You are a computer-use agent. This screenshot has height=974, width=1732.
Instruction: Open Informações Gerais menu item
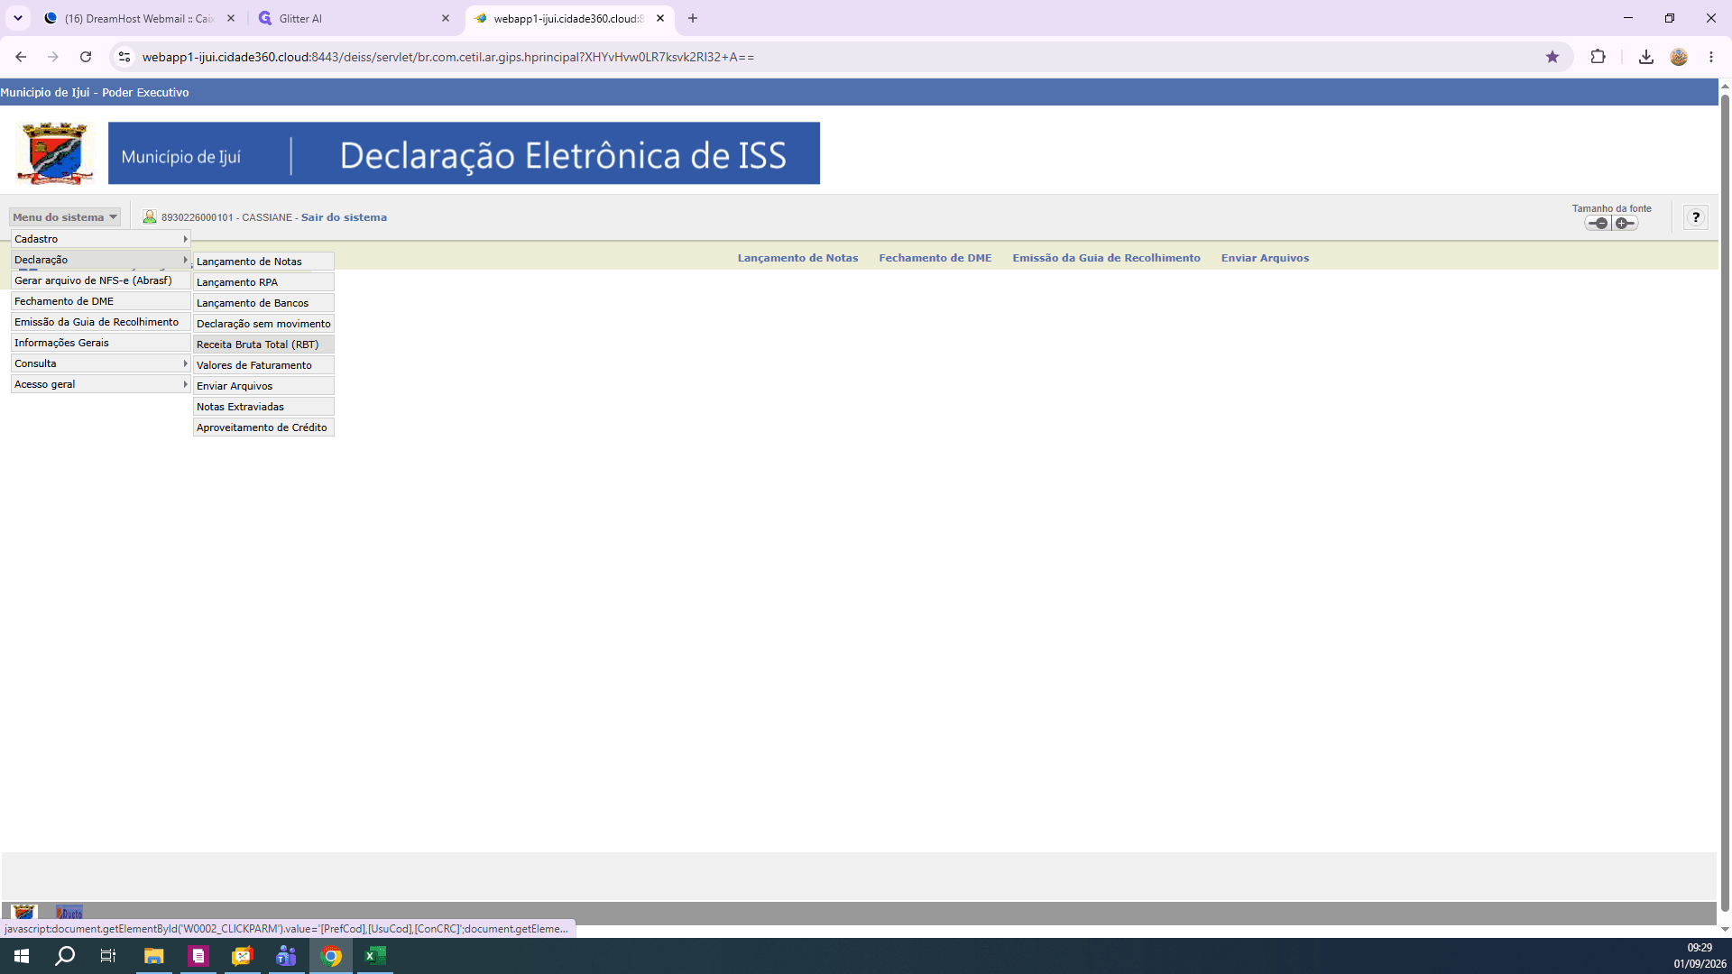(x=100, y=343)
